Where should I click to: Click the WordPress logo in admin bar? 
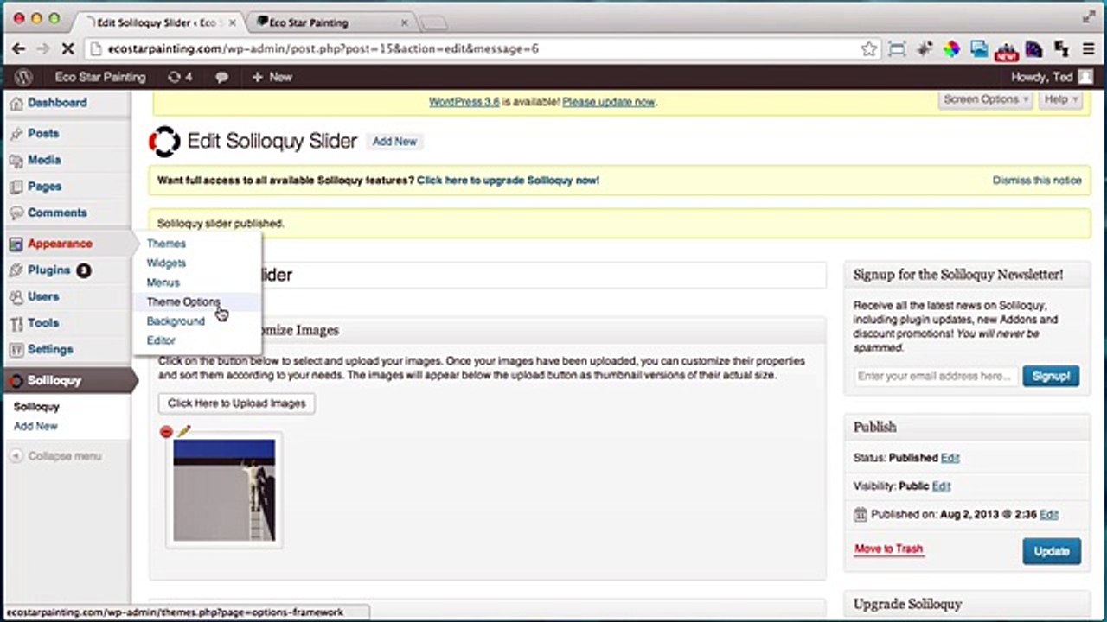click(x=23, y=77)
